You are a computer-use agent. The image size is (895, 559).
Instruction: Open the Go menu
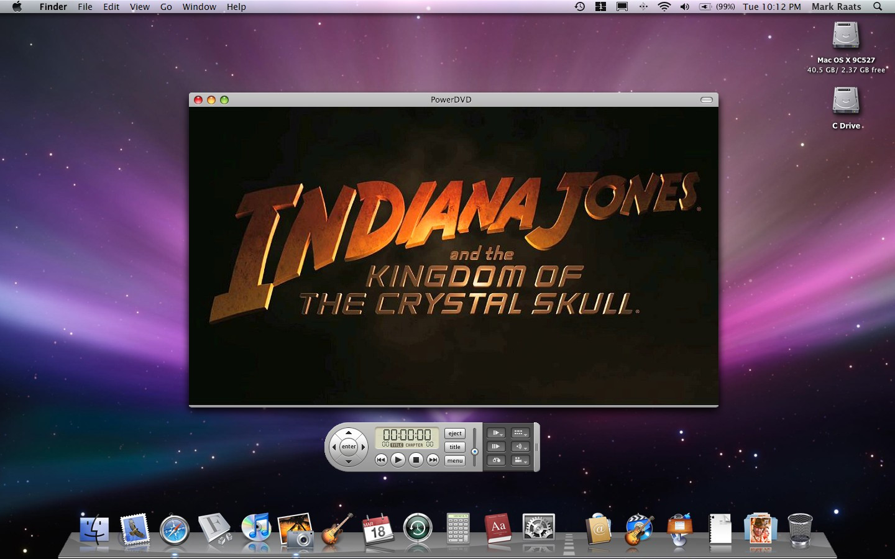pos(166,7)
